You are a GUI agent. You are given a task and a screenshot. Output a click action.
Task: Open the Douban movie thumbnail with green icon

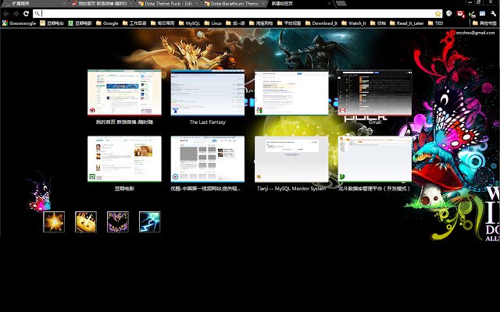[124, 159]
